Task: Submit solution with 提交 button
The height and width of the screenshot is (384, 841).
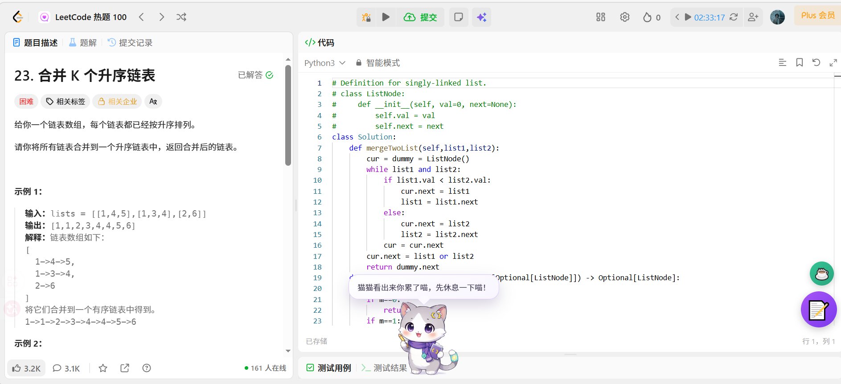Action: pyautogui.click(x=420, y=17)
